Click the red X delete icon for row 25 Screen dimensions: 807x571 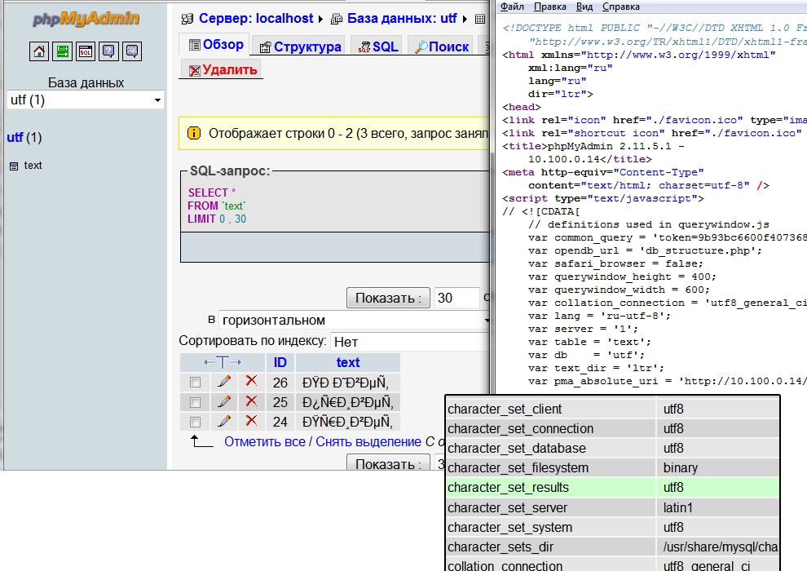point(251,402)
